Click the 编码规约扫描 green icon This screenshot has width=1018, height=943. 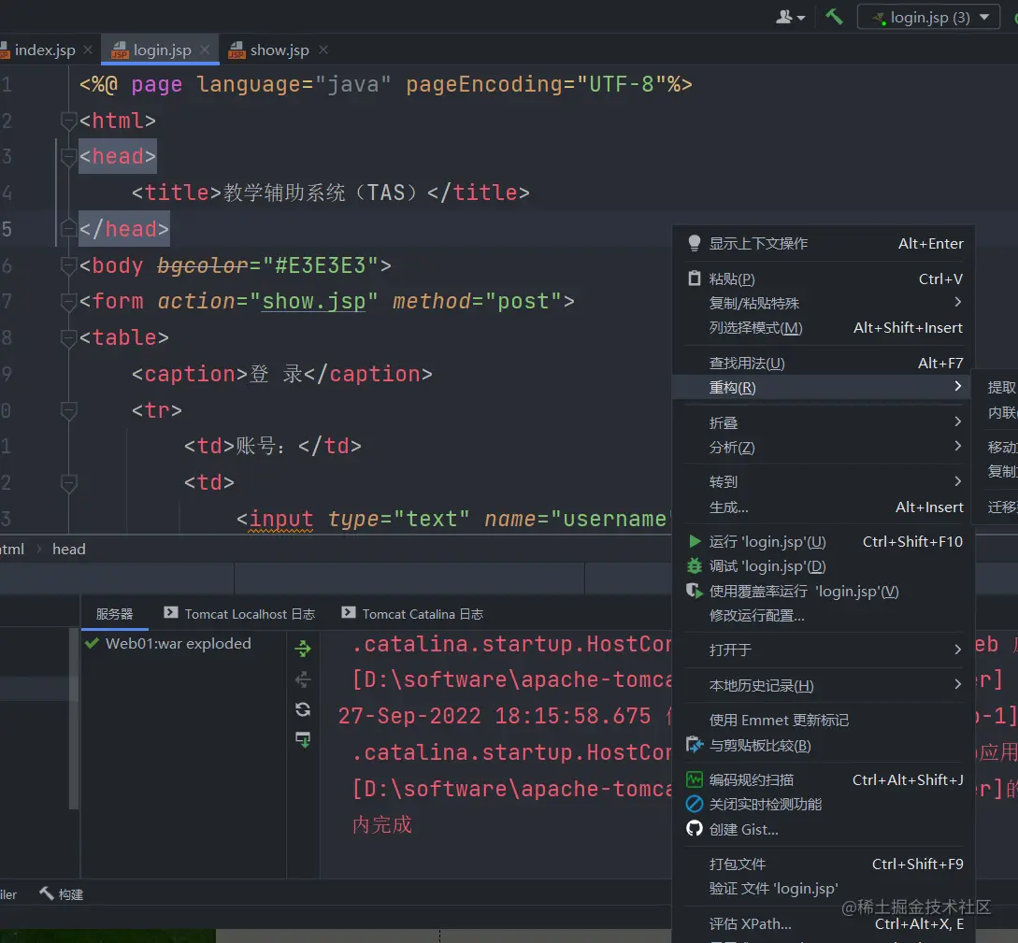tap(695, 779)
